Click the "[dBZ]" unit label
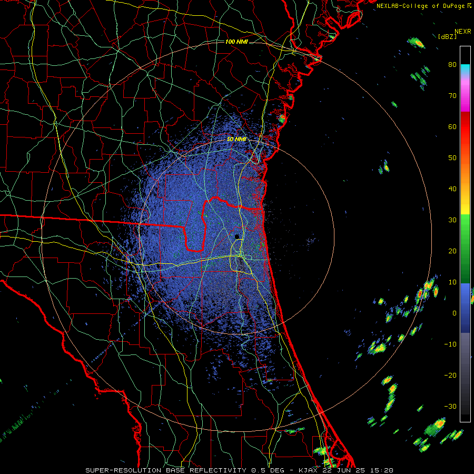This screenshot has width=474, height=474. [447, 36]
